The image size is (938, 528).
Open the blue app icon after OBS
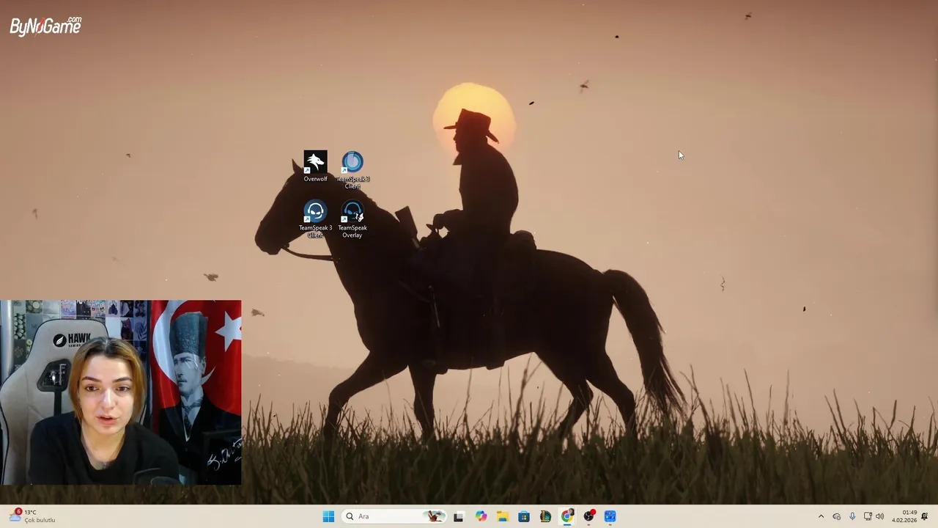point(610,516)
